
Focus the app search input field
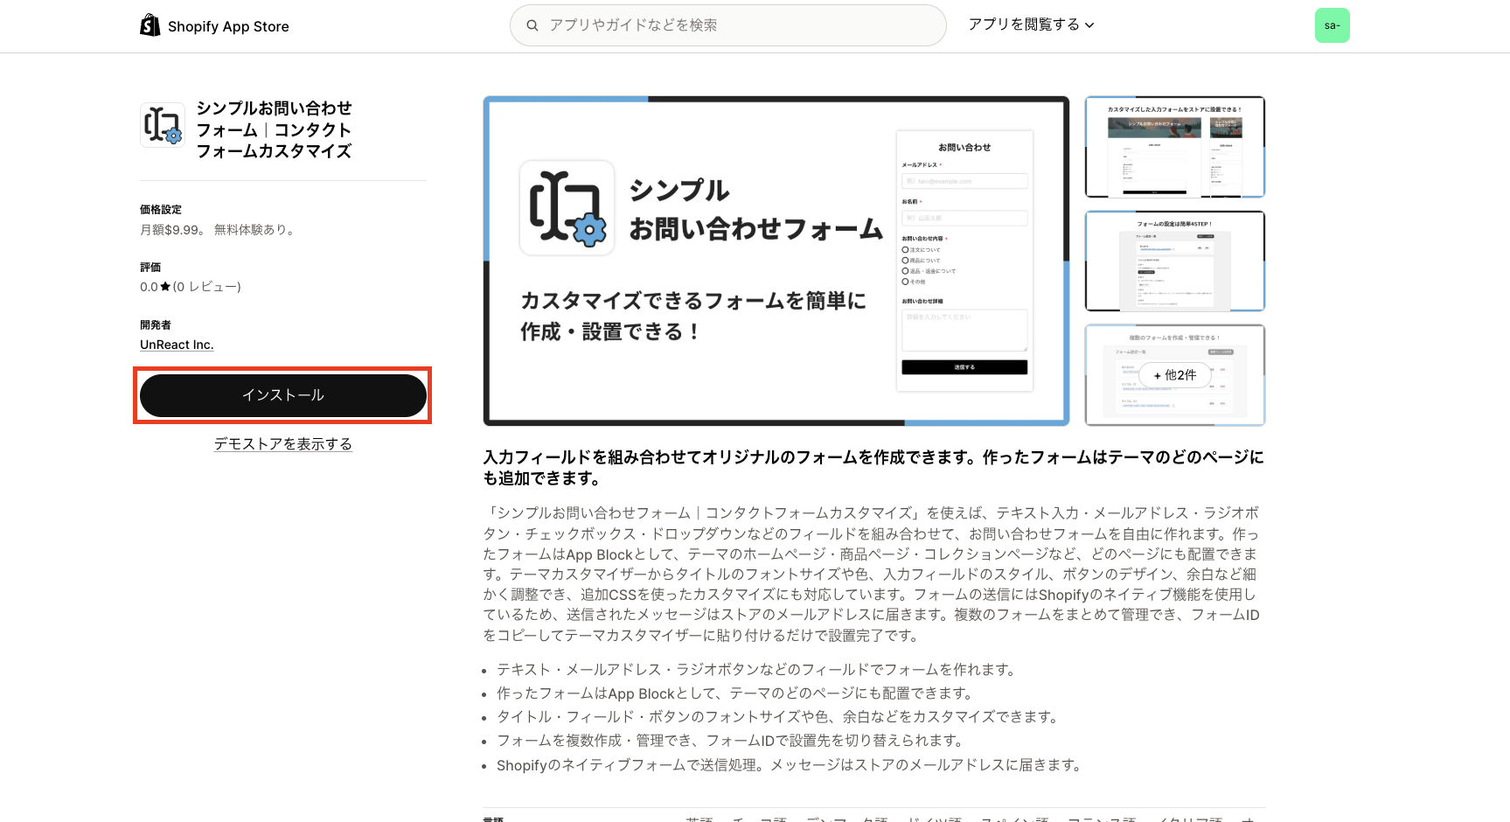click(x=727, y=25)
